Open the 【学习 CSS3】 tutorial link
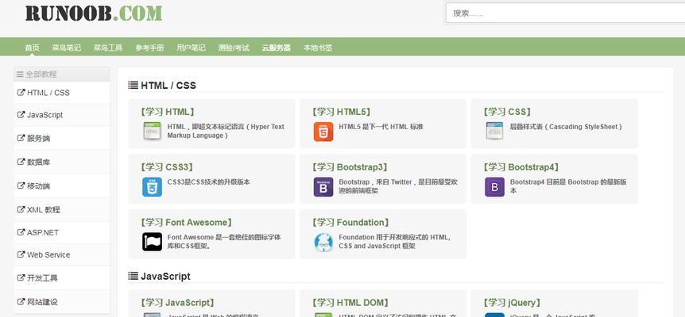This screenshot has width=685, height=317. tap(167, 167)
